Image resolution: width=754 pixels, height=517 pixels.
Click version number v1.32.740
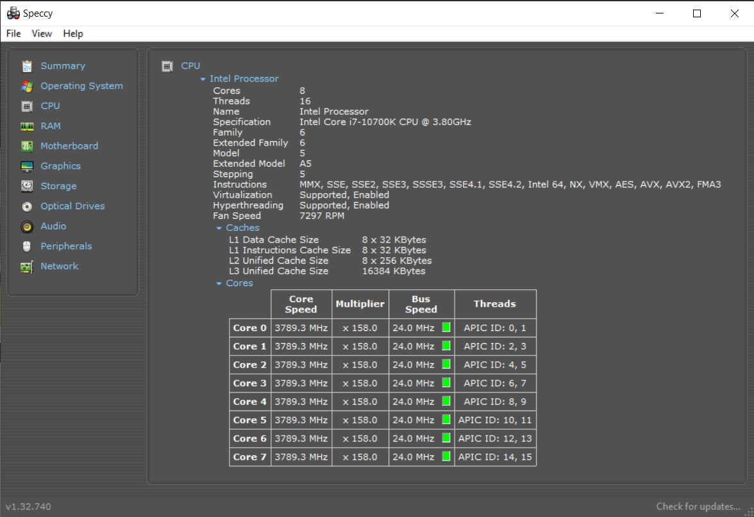pyautogui.click(x=28, y=507)
